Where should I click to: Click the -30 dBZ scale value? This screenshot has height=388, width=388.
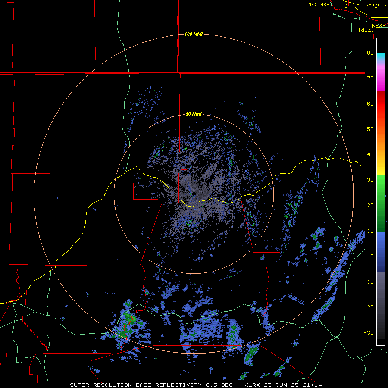[369, 332]
